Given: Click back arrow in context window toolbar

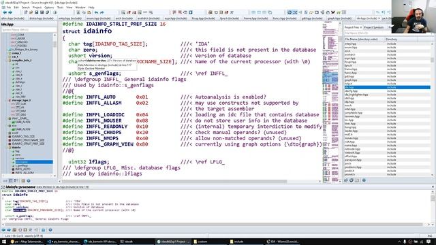Looking at the screenshot, I should click(3, 230).
